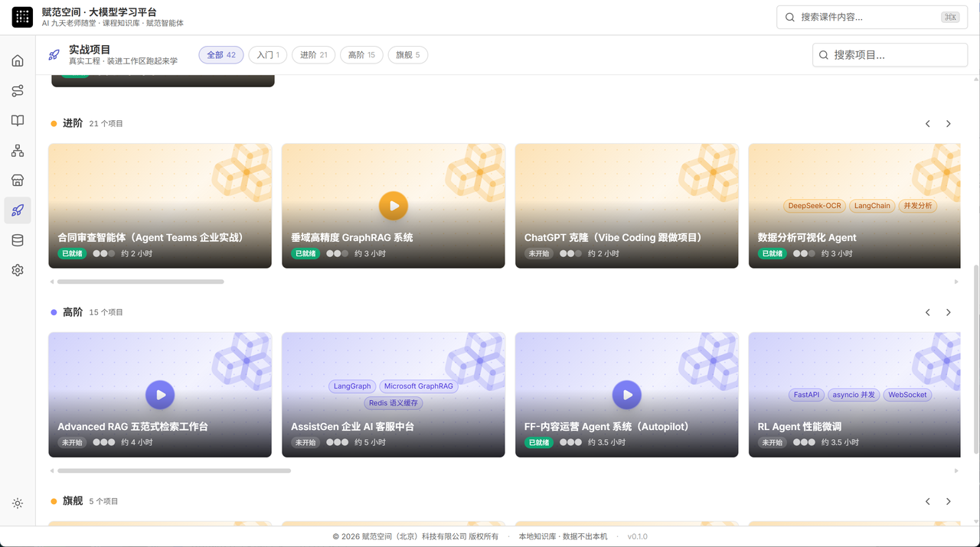Image resolution: width=980 pixels, height=547 pixels.
Task: Click the 并发分析 tag
Action: tap(918, 206)
